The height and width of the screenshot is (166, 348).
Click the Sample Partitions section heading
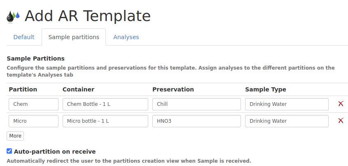(36, 58)
